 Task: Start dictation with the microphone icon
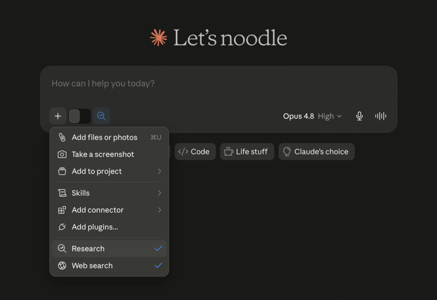click(359, 116)
